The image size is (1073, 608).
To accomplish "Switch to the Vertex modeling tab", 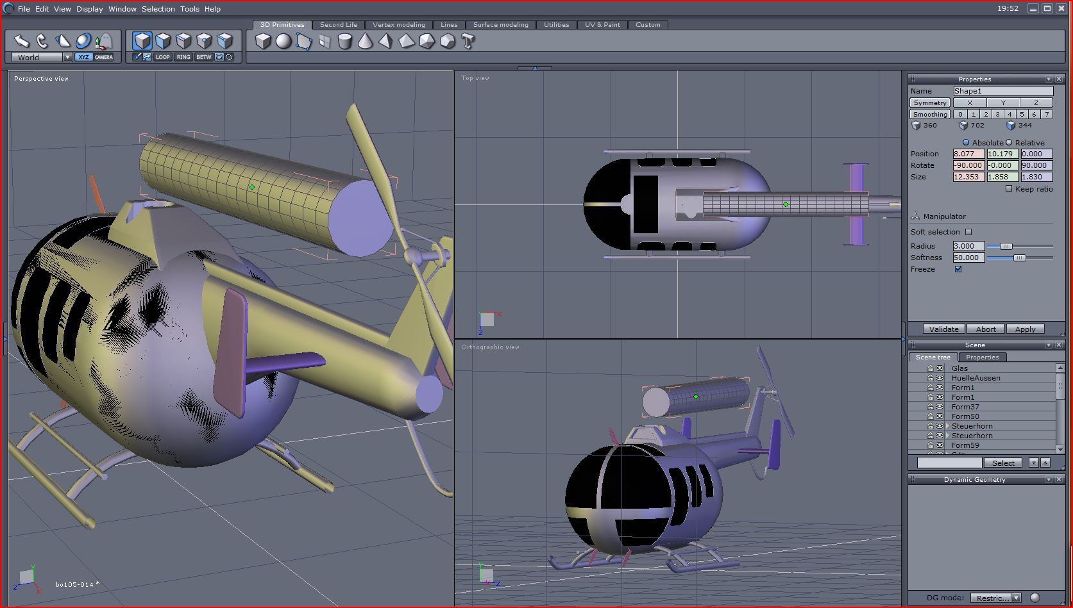I will coord(398,25).
